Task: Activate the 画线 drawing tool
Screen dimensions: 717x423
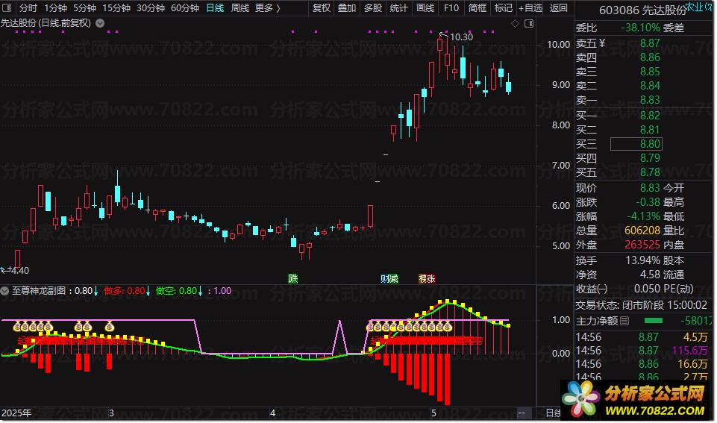Action: [425, 7]
